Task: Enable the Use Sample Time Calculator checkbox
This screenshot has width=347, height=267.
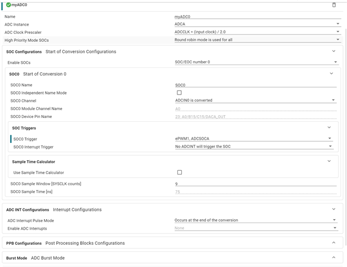Action: (179, 172)
